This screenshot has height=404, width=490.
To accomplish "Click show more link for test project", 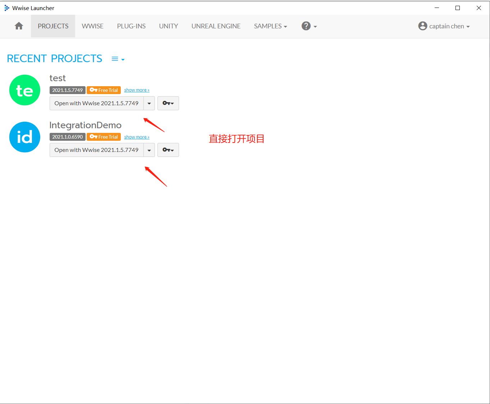I will tap(137, 90).
